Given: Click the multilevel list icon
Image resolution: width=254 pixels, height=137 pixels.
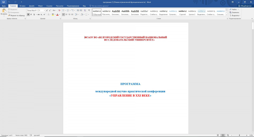Looking at the screenshot, I should point(73,10).
